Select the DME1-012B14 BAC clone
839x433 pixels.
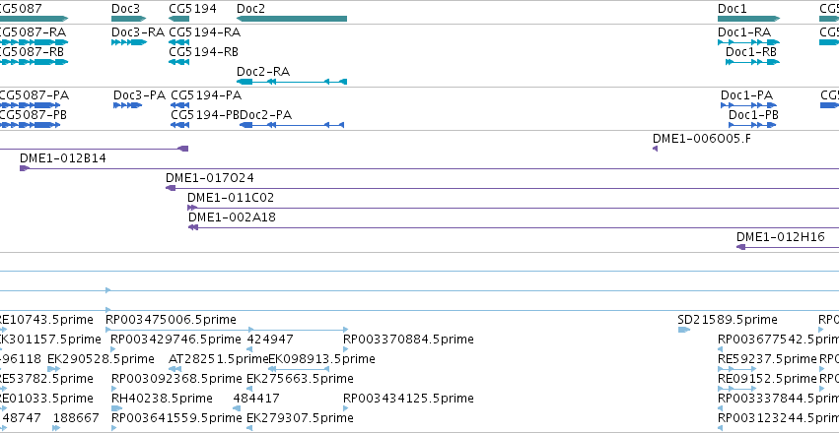click(429, 168)
